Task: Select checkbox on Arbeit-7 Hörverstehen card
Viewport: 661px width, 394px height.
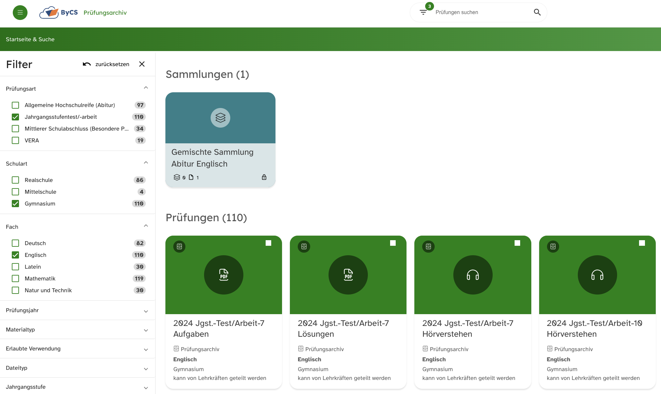Action: click(517, 243)
